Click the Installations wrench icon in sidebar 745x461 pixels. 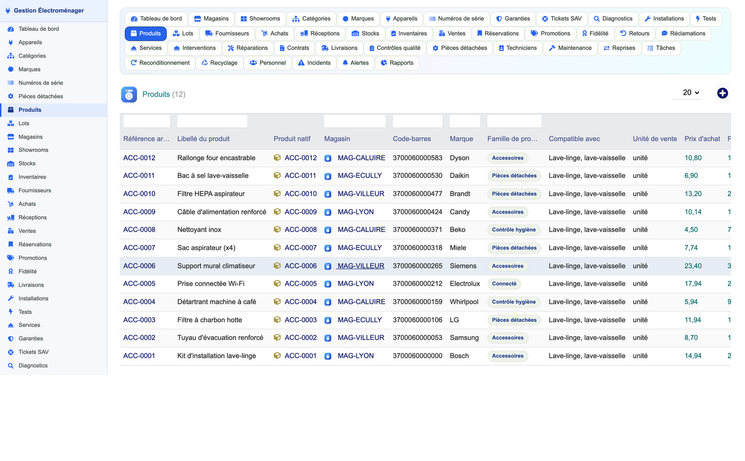click(x=10, y=298)
